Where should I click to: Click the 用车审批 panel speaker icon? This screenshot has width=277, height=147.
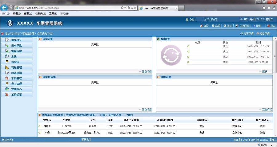coord(40,39)
